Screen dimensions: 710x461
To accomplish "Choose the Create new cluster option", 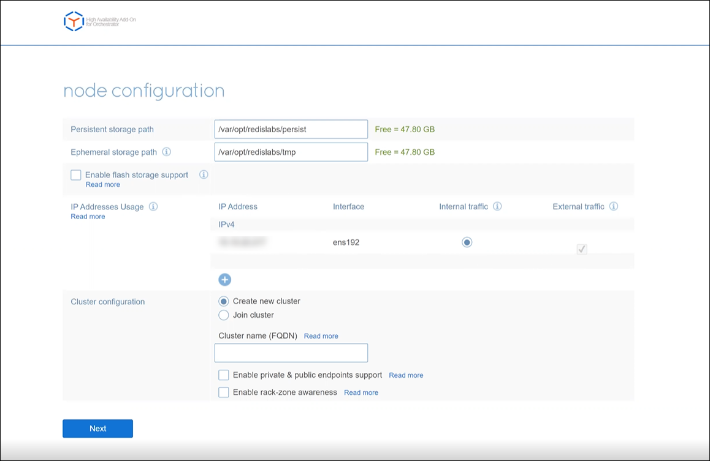I will [x=224, y=301].
